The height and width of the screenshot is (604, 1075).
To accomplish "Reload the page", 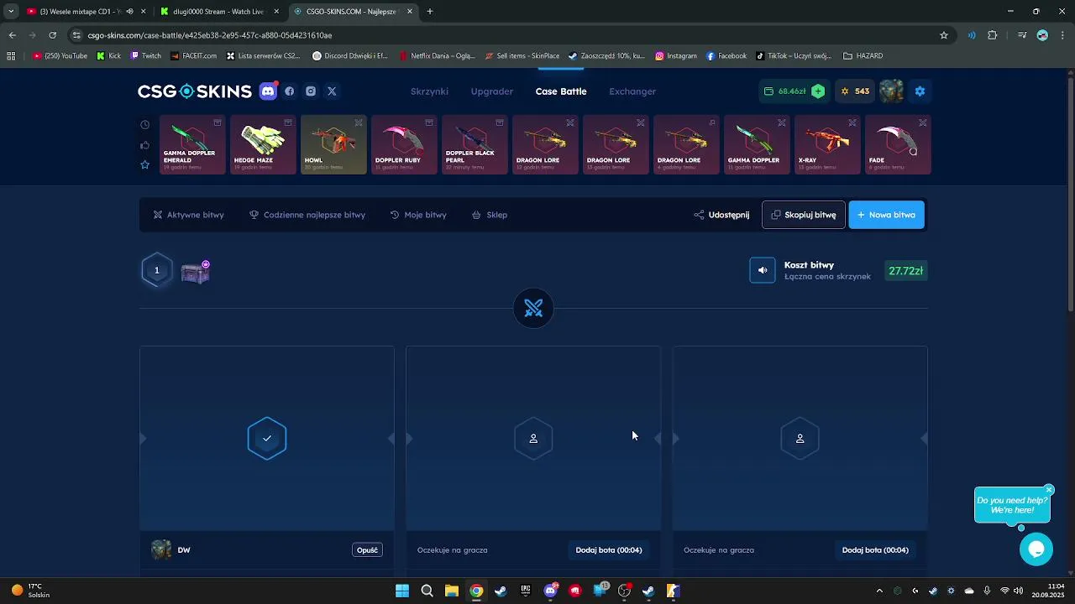I will point(52,35).
